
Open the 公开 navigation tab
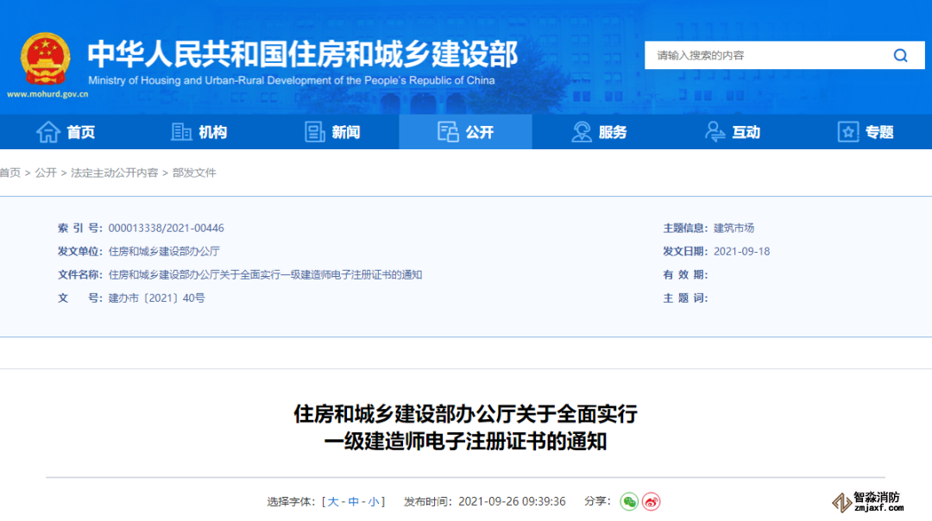coord(466,132)
